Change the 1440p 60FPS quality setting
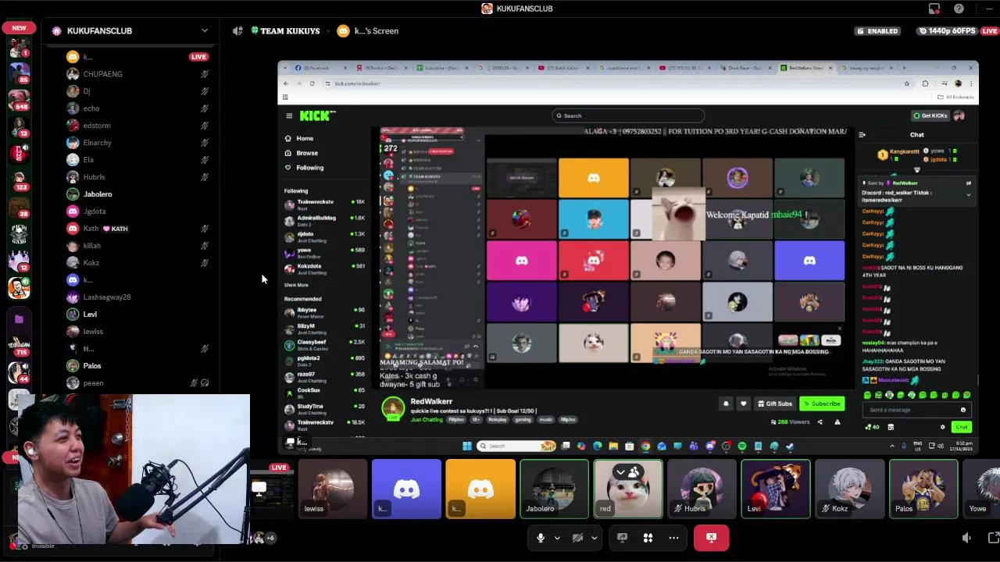The image size is (1000, 562). click(947, 30)
